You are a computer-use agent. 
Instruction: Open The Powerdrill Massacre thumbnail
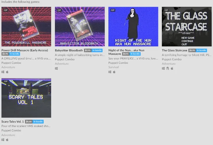click(26, 27)
